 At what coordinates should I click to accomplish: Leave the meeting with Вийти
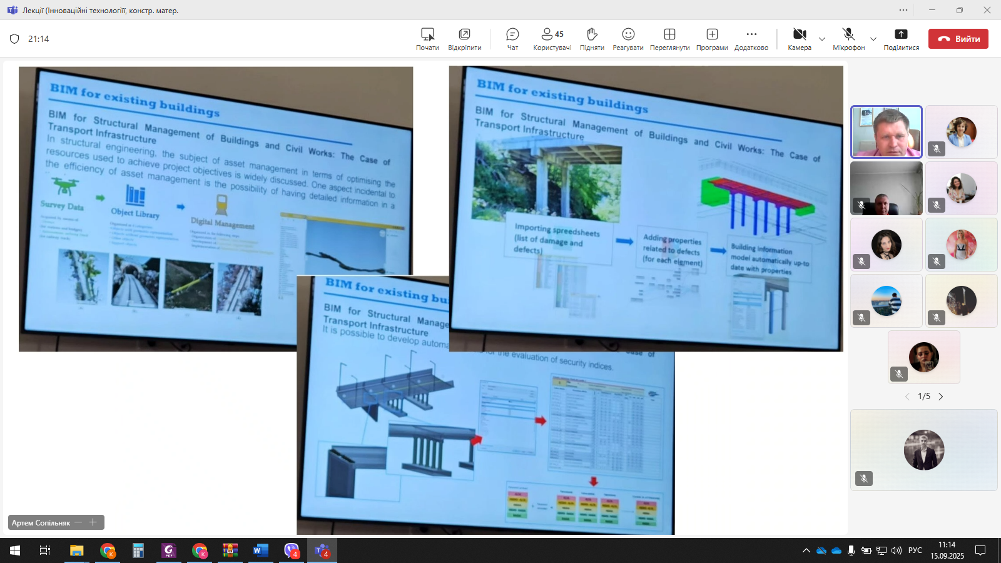[958, 39]
